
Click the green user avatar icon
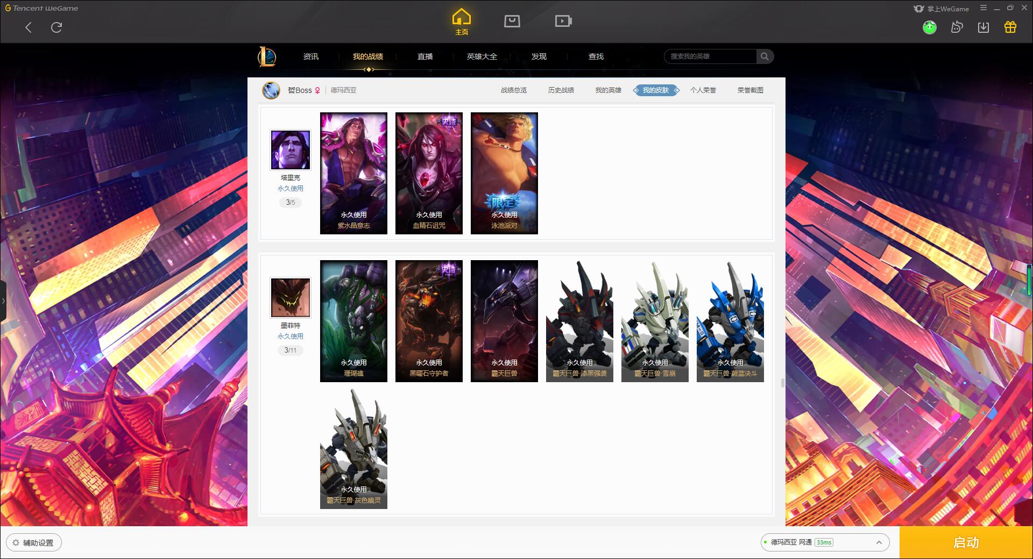coord(930,27)
